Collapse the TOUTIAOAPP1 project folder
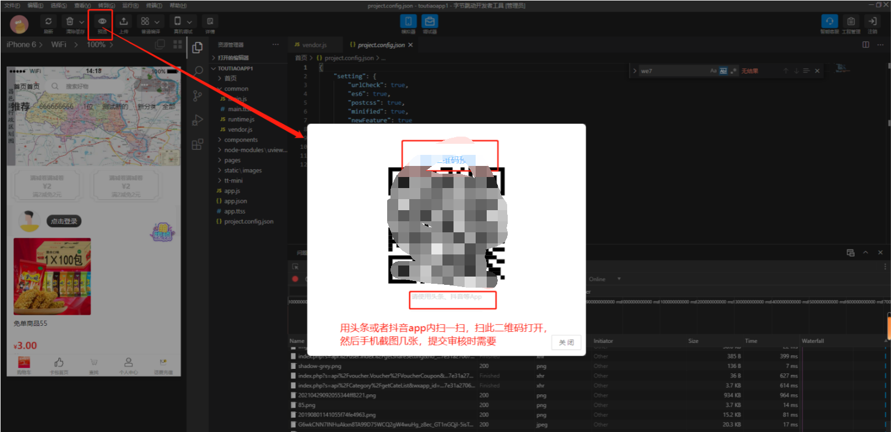 click(249, 69)
